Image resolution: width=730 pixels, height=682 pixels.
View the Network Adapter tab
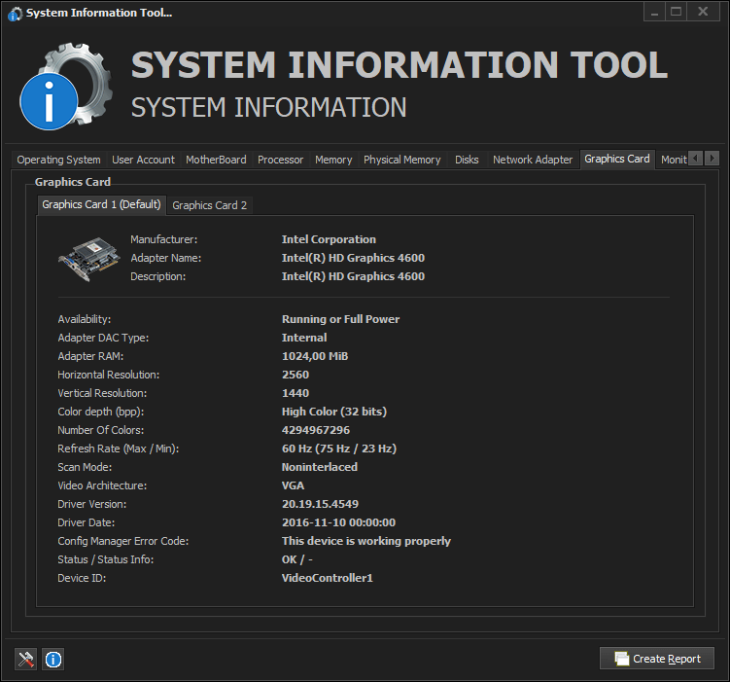(533, 160)
